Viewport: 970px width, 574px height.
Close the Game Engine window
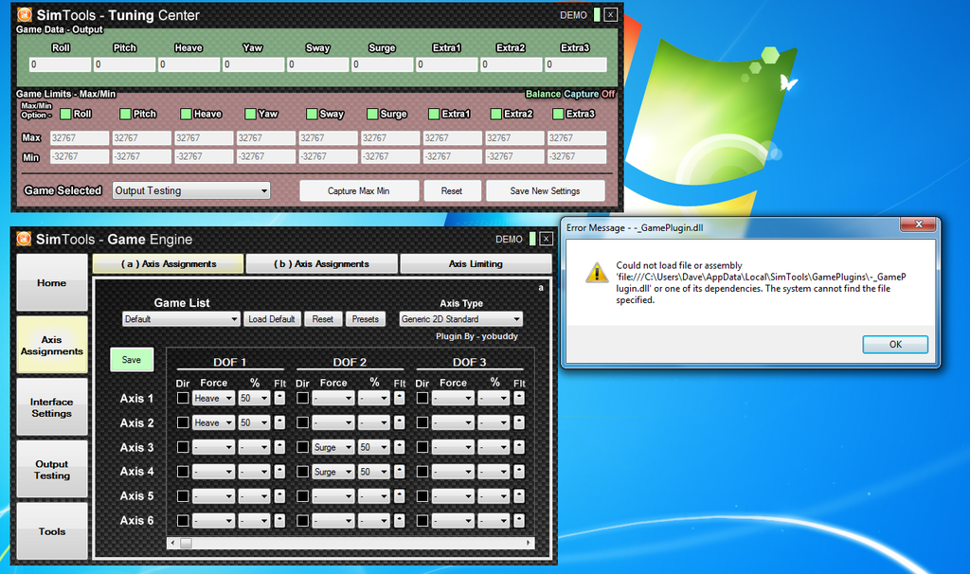[547, 239]
